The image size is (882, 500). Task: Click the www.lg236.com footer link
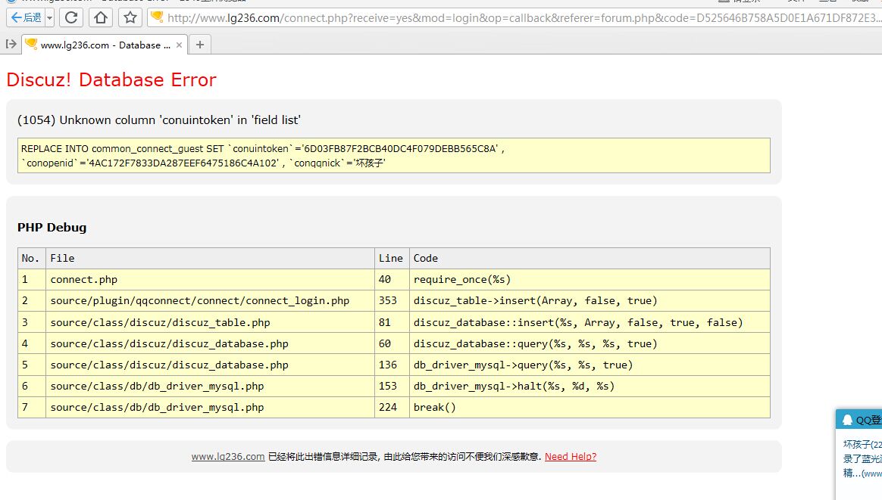tap(228, 456)
